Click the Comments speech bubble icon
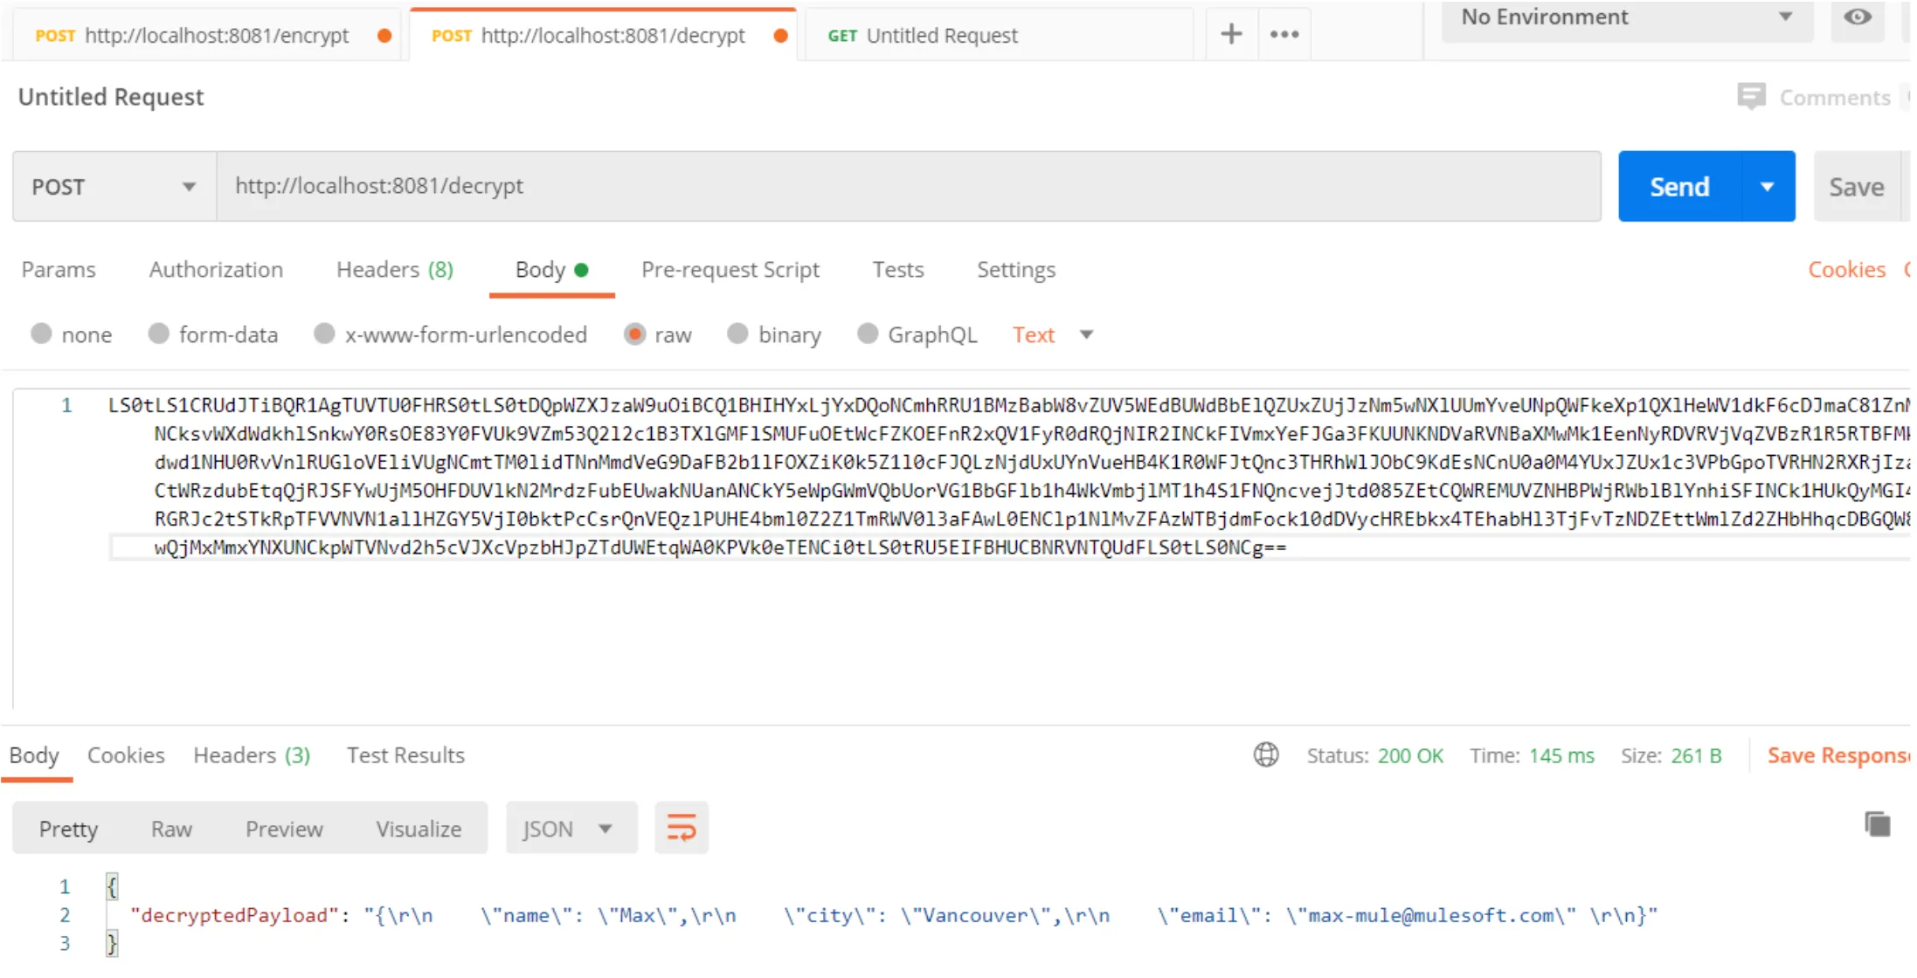Viewport: 1917px width, 978px height. [x=1751, y=96]
